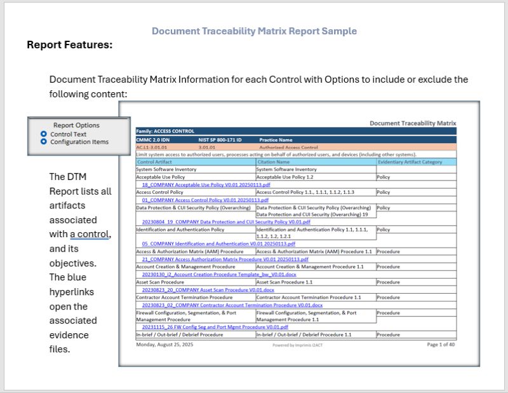
Task: Open the 01_COMPANY Access Control Policy link
Action: [x=205, y=200]
